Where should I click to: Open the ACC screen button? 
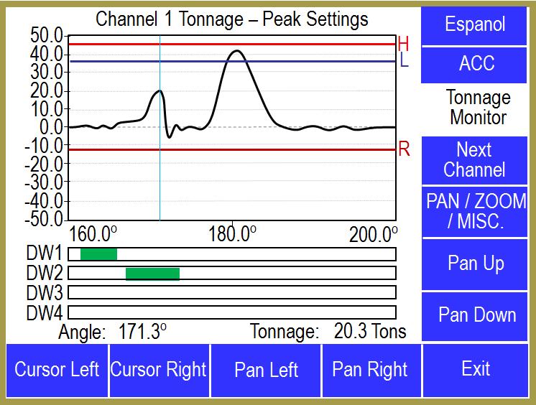[476, 64]
